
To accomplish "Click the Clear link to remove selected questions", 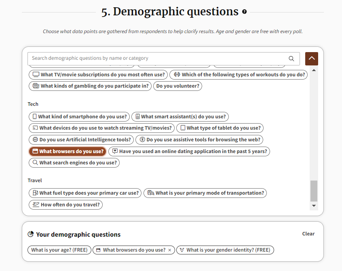I will coord(308,234).
